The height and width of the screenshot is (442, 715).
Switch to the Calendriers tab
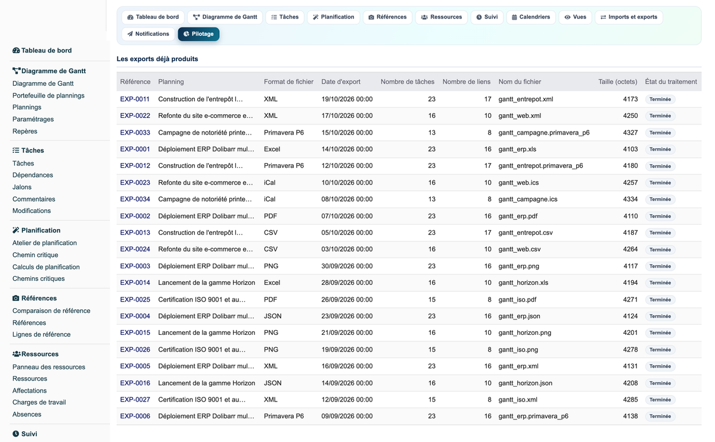click(x=530, y=17)
